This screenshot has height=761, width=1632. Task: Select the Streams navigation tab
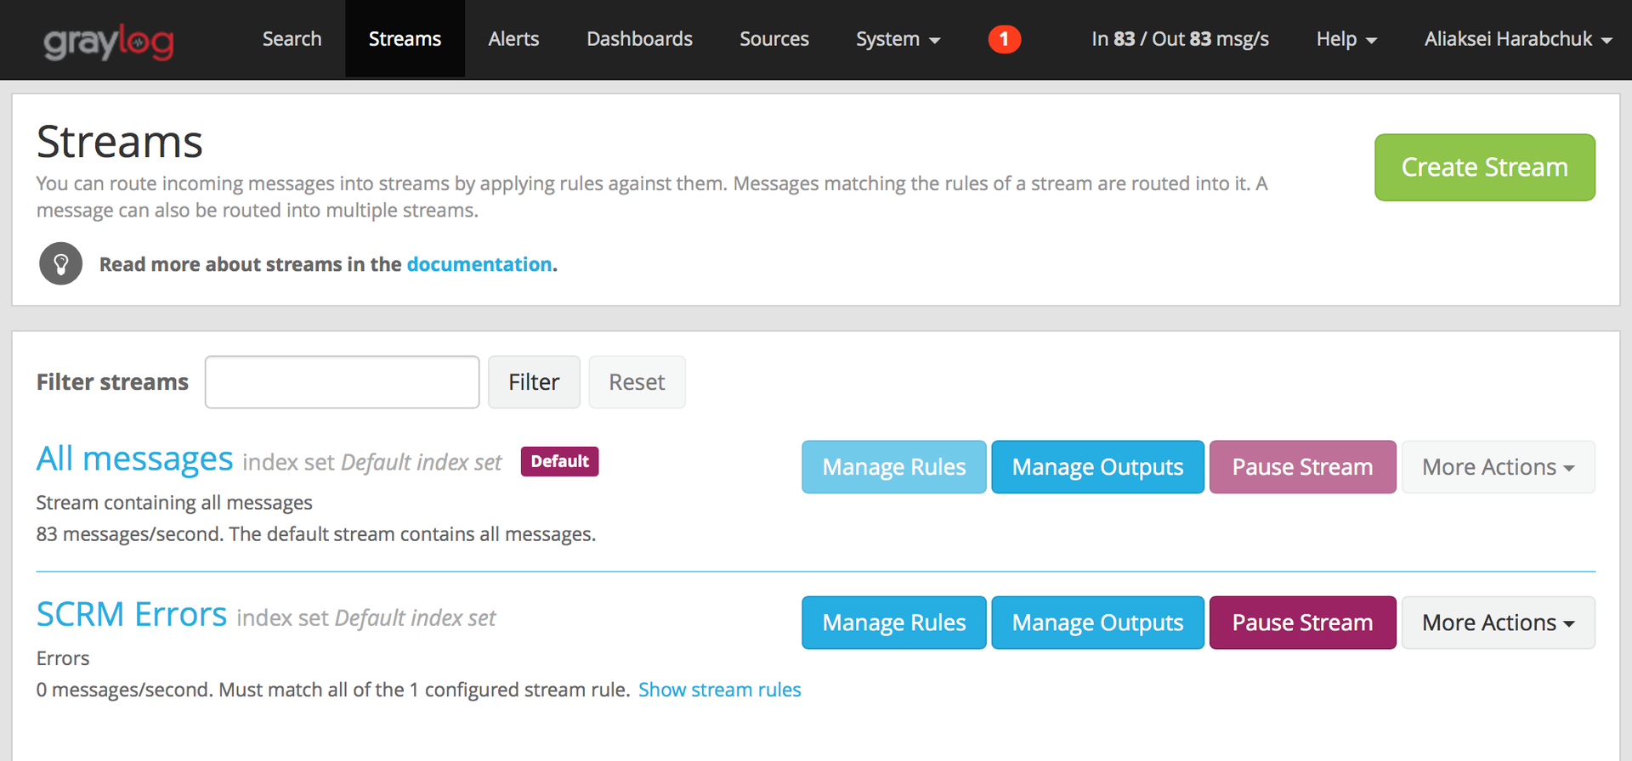[x=405, y=39]
